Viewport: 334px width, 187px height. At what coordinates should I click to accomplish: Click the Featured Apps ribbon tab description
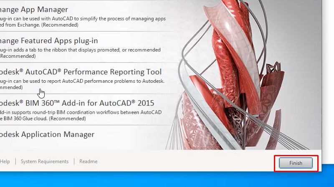click(x=80, y=50)
